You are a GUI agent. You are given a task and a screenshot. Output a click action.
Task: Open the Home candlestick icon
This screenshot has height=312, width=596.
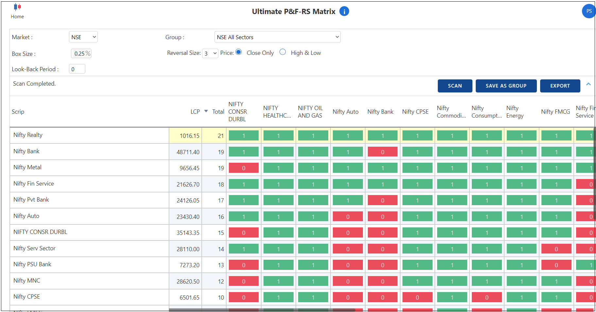click(x=17, y=7)
